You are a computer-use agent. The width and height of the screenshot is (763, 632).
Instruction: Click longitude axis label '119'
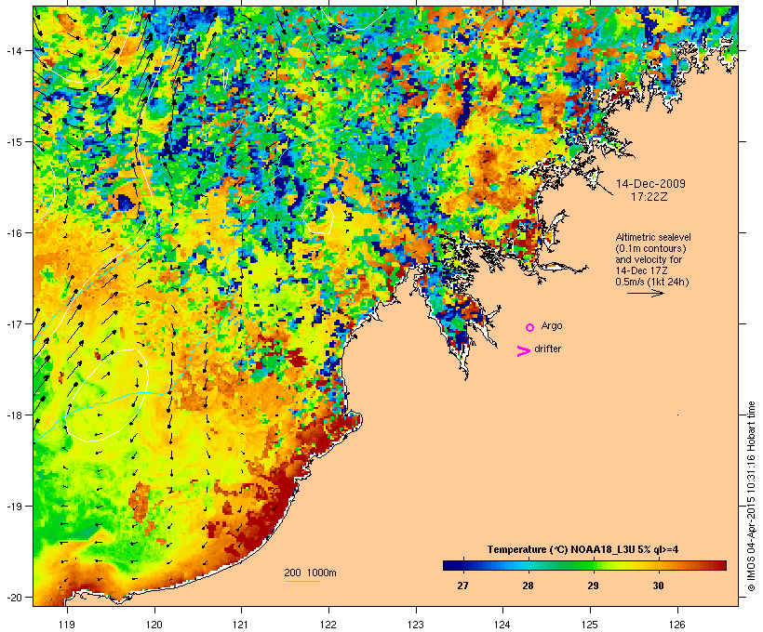(x=67, y=625)
